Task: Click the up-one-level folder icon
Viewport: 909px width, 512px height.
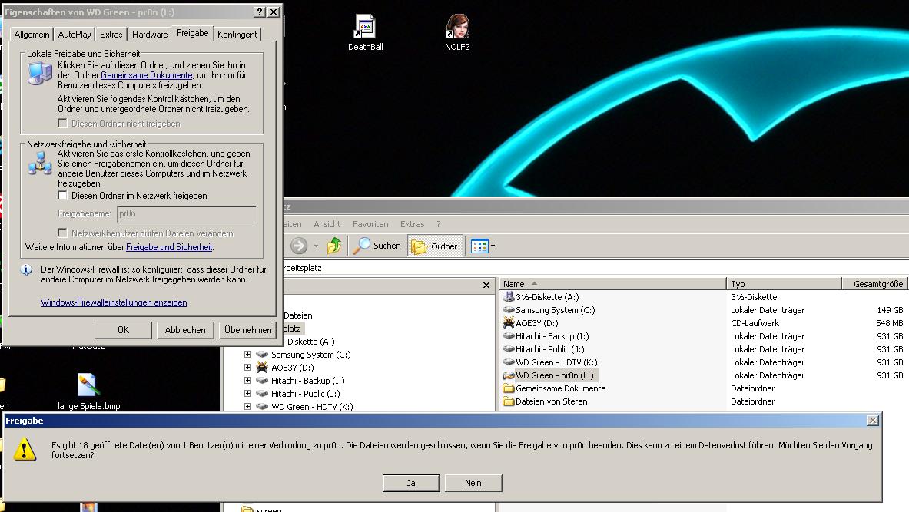Action: [334, 246]
